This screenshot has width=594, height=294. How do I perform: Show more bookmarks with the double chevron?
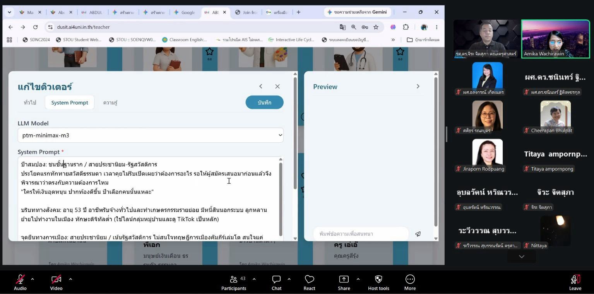pyautogui.click(x=393, y=39)
